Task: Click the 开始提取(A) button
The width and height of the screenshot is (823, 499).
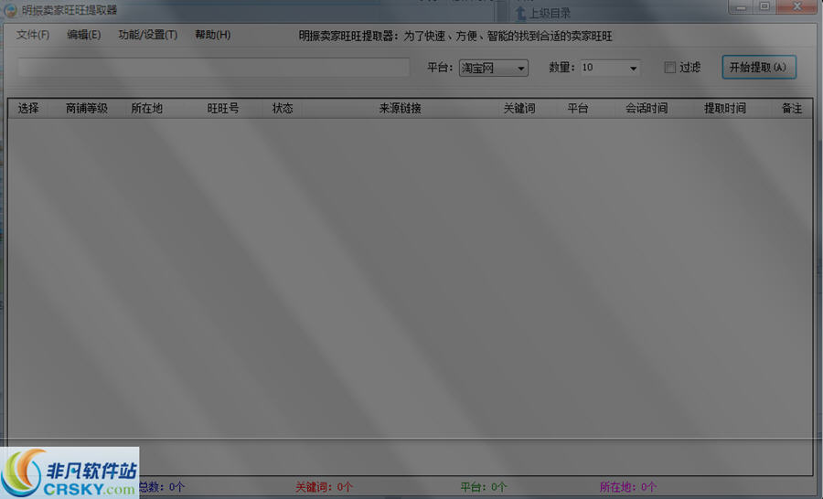Action: [758, 67]
